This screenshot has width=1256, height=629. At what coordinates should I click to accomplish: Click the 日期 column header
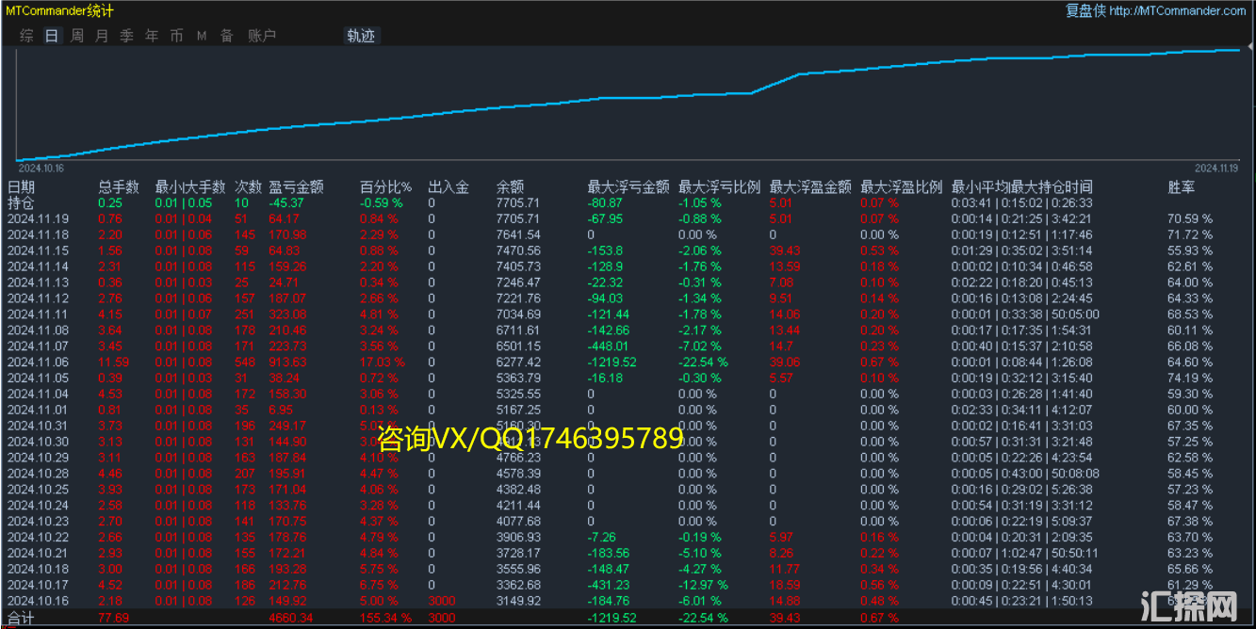pos(21,187)
